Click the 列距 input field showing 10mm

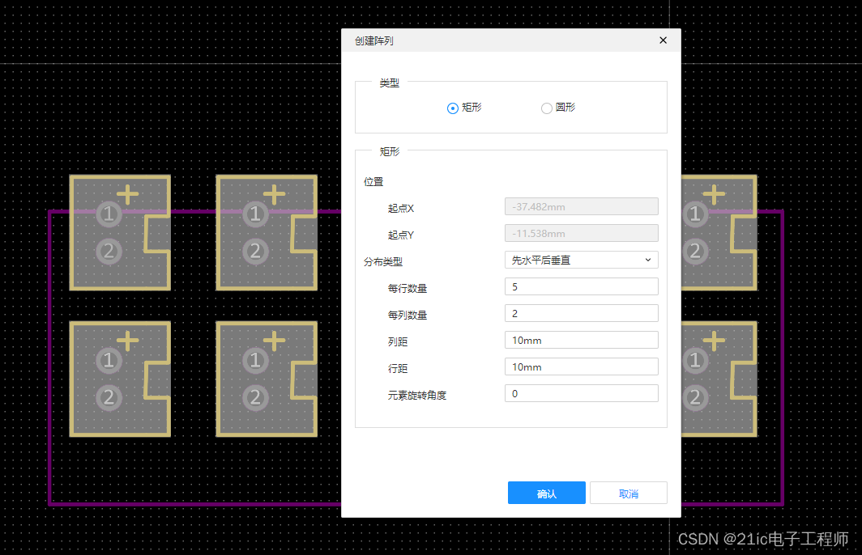pyautogui.click(x=581, y=341)
